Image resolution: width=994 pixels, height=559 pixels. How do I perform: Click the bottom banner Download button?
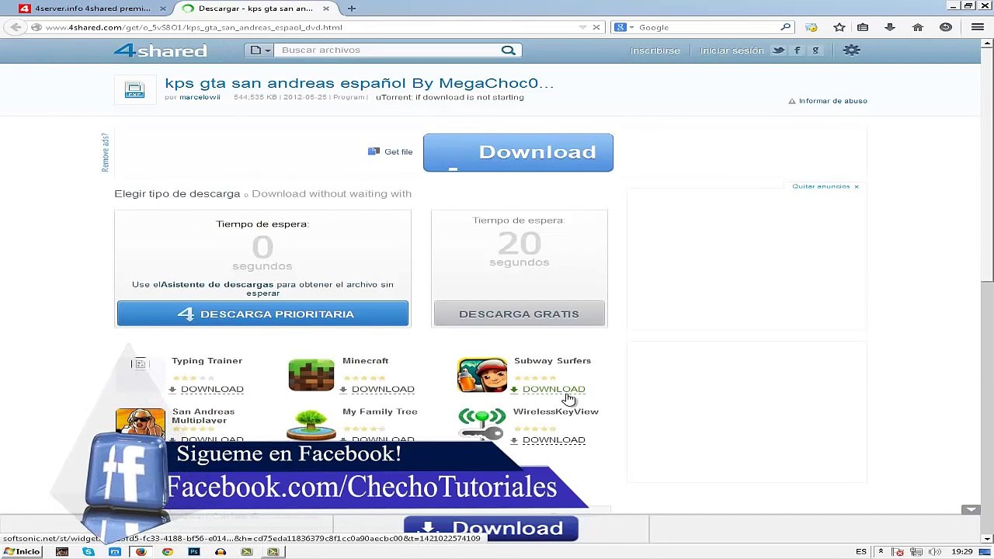pyautogui.click(x=491, y=529)
